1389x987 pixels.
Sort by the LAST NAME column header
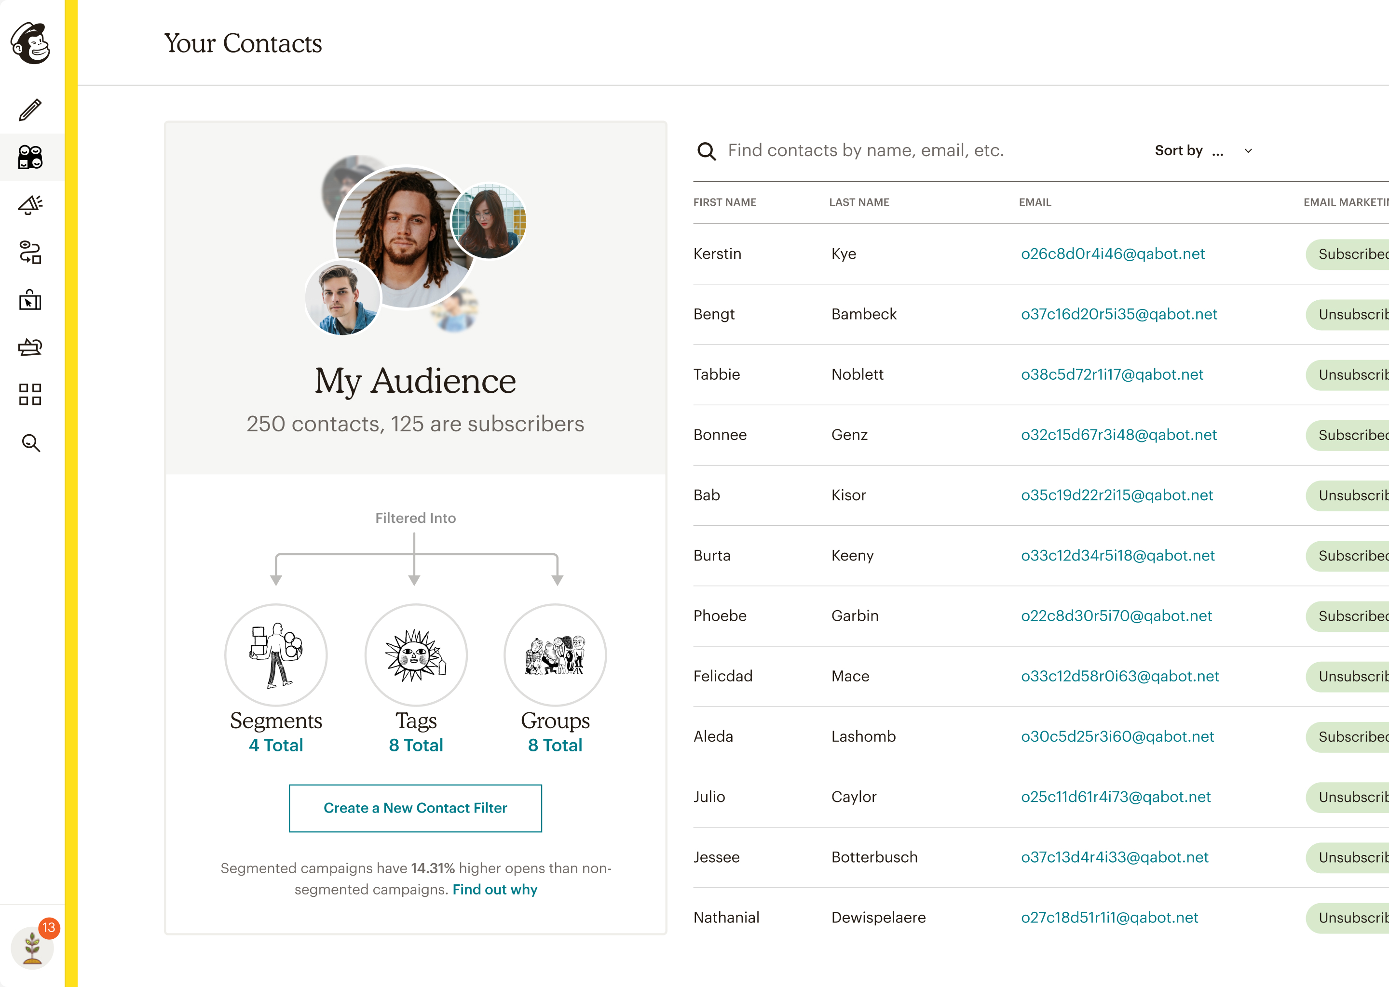coord(858,202)
